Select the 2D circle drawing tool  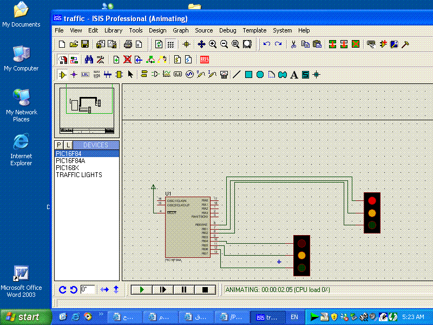(x=260, y=75)
